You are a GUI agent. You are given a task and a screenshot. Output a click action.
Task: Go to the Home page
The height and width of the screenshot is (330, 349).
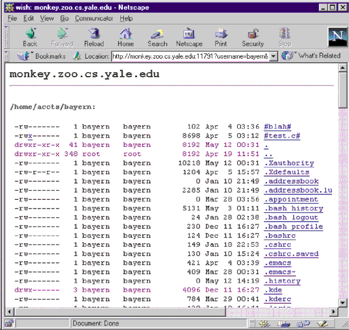coord(125,37)
